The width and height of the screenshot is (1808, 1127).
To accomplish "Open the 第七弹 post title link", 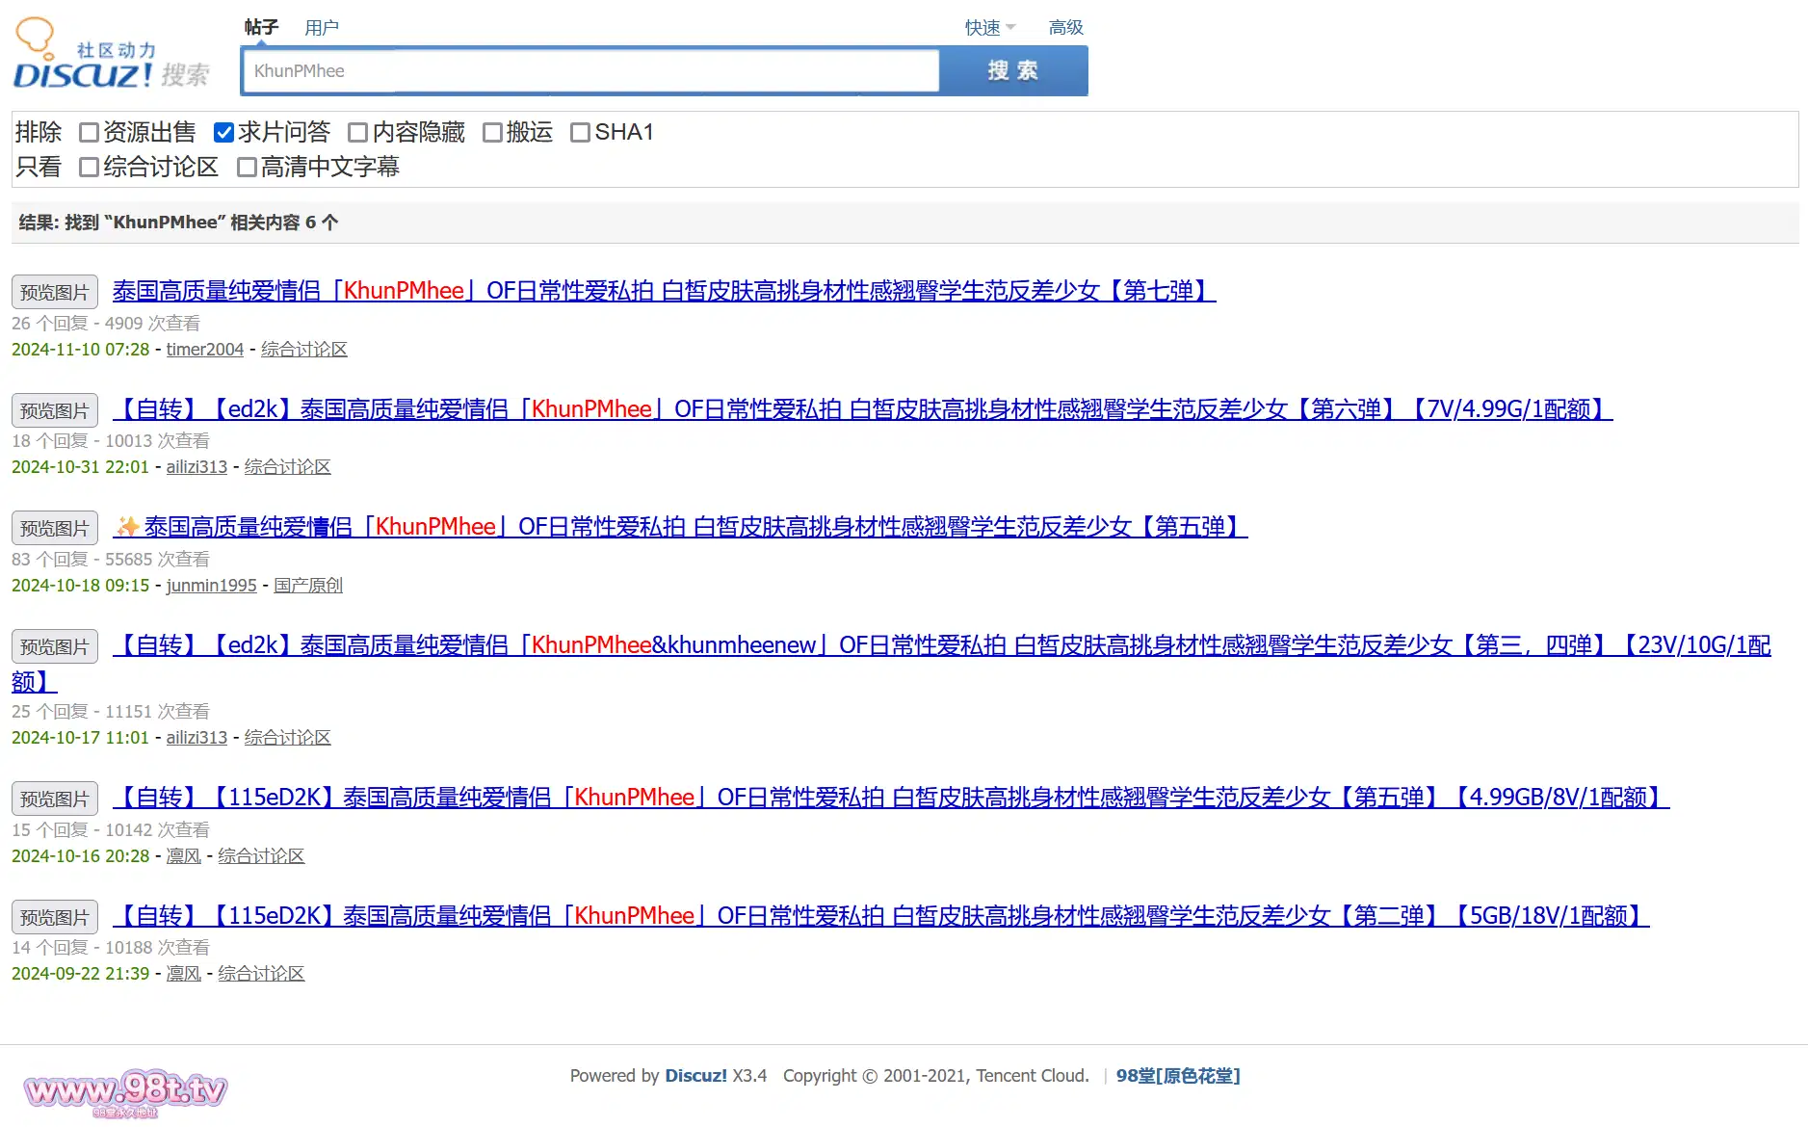I will [x=664, y=290].
